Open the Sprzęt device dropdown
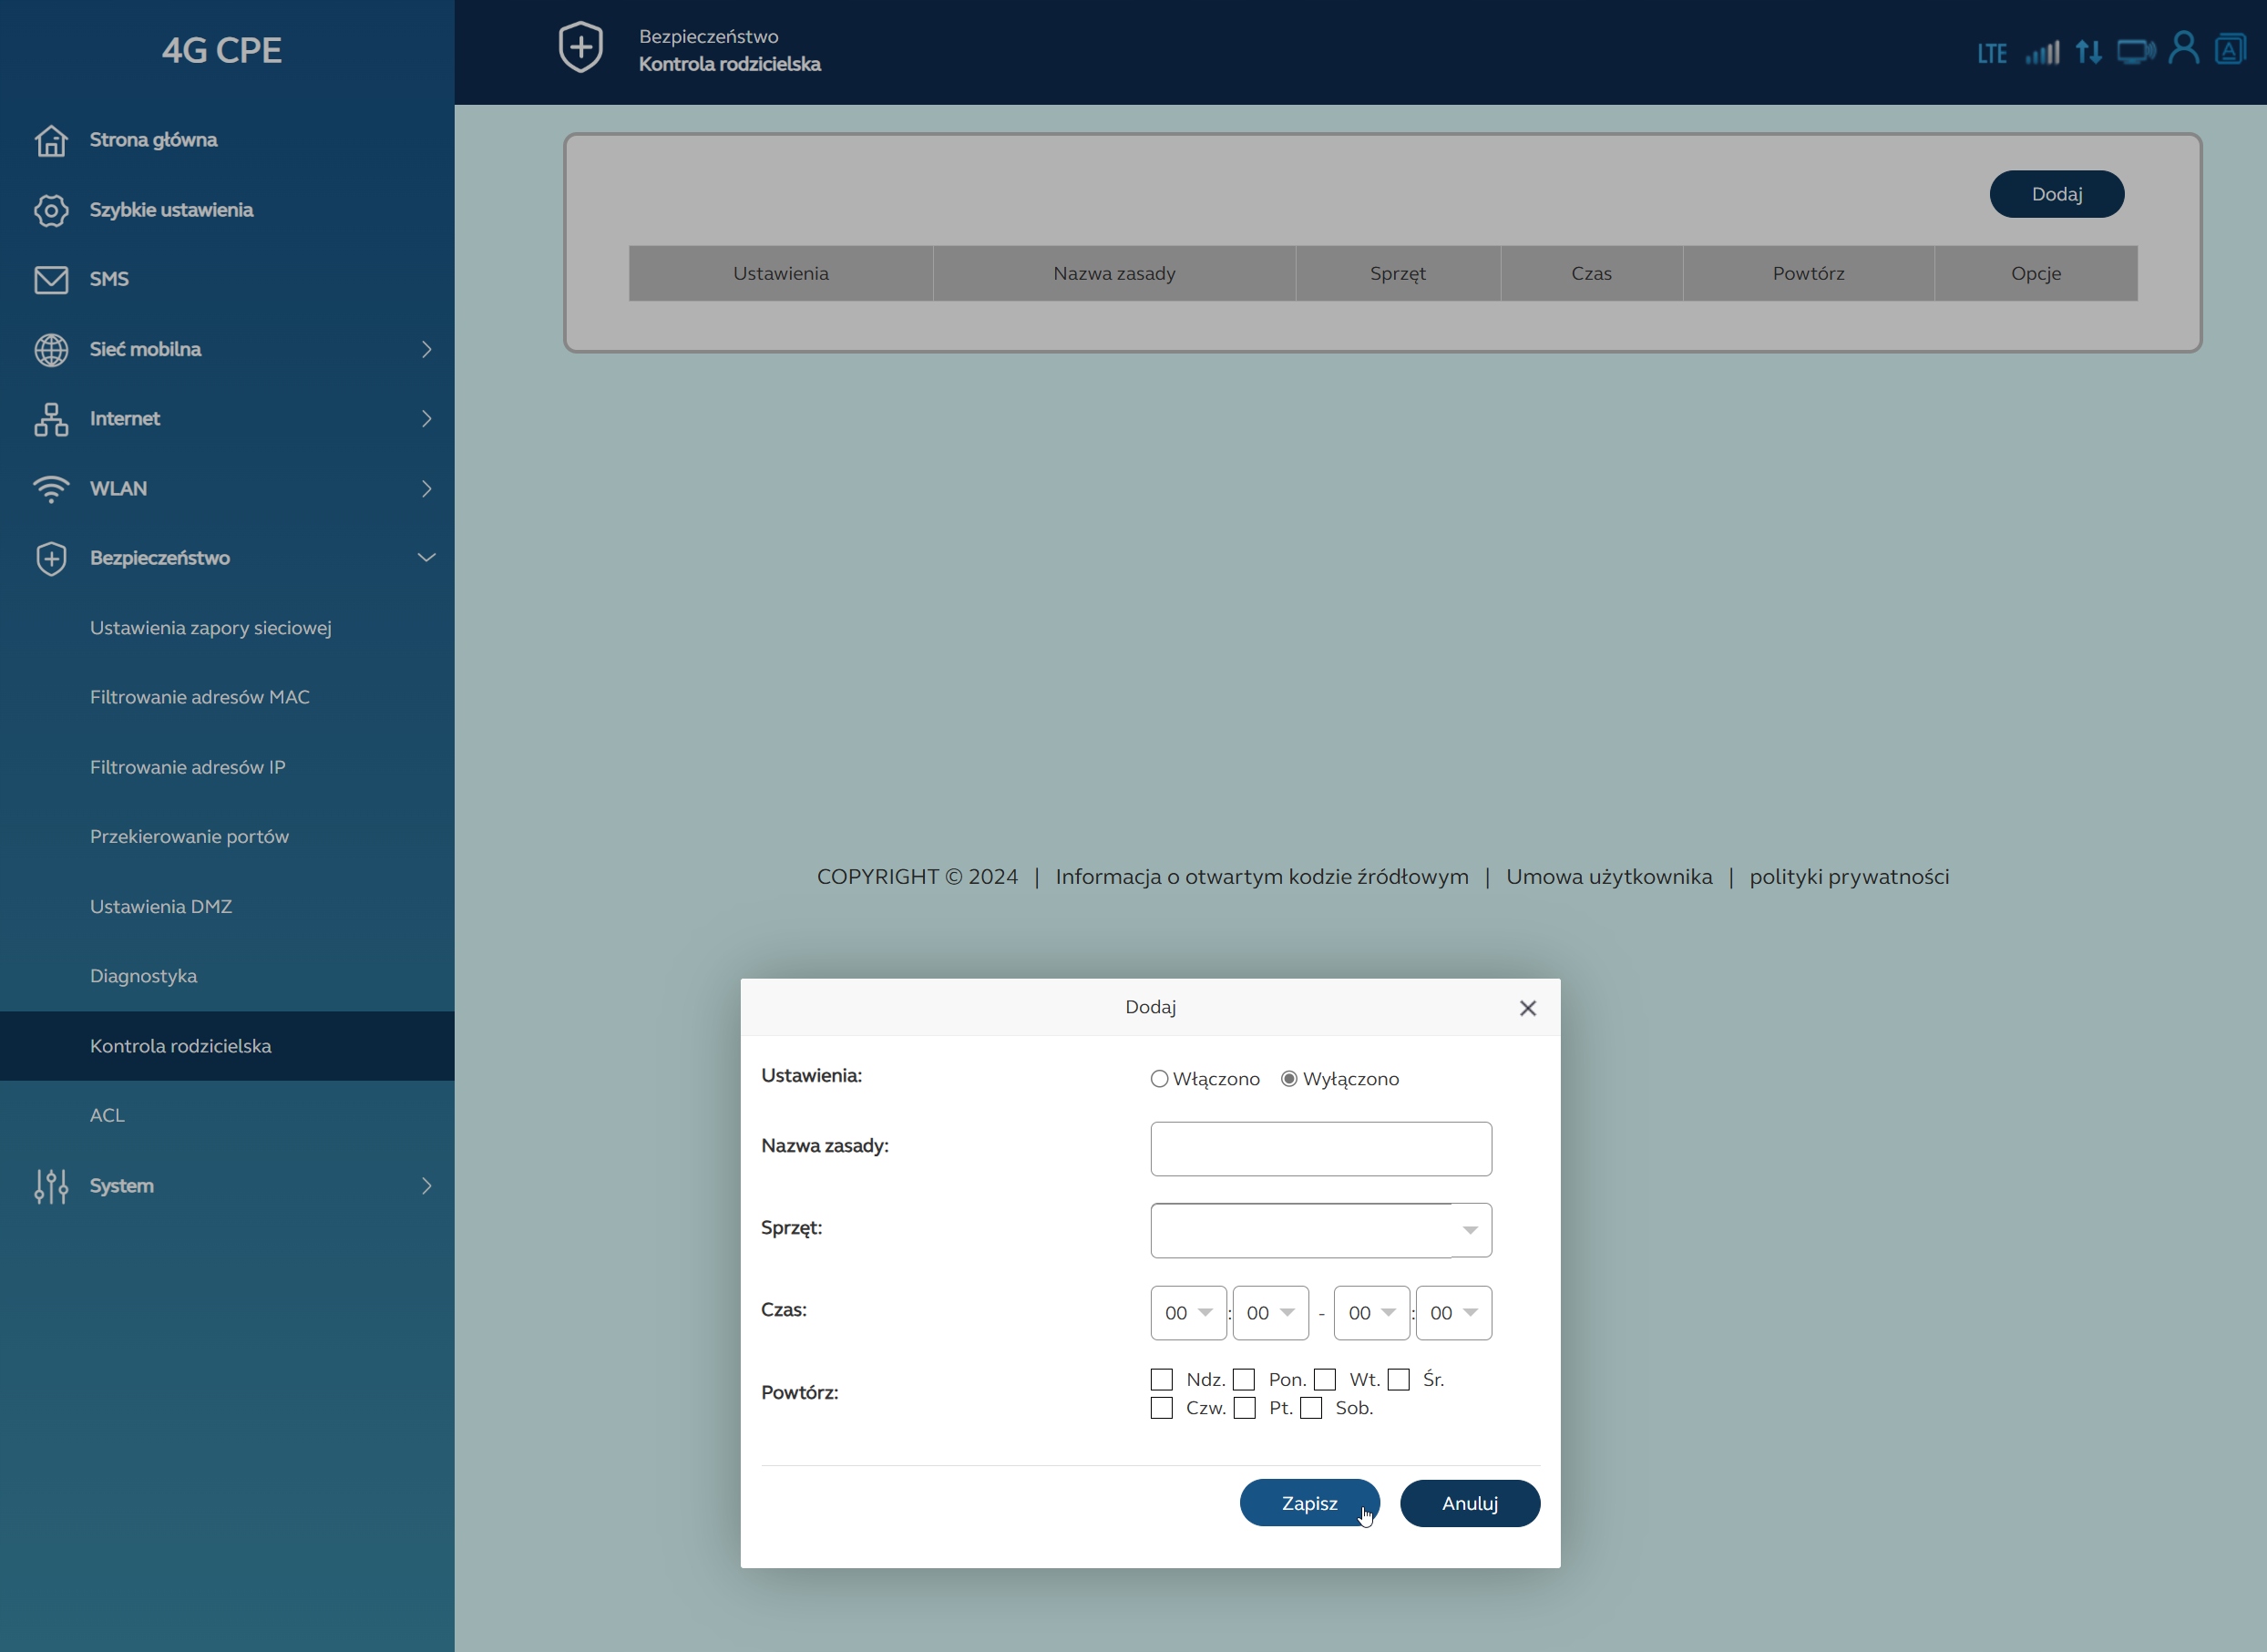The image size is (2267, 1652). click(1320, 1230)
